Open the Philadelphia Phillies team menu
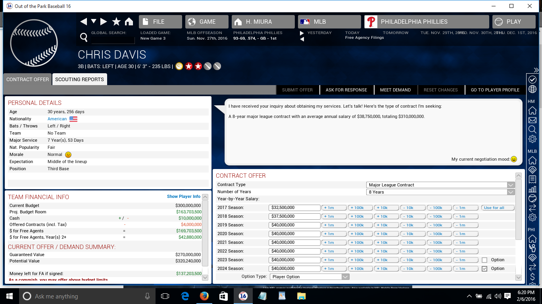Viewport: 542px width, 304px height. [427, 22]
